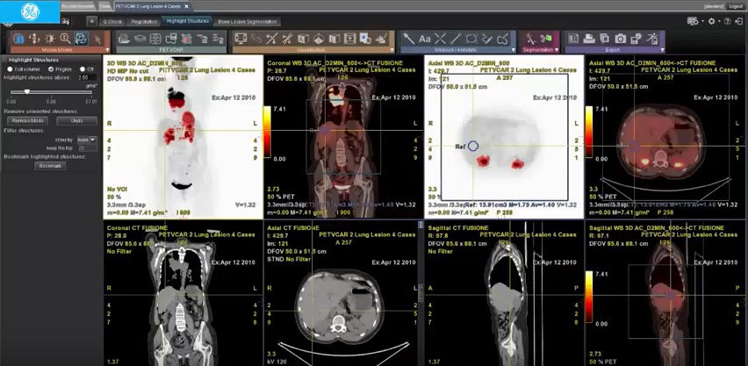Select the pointer arrow mouse mode icon
The width and height of the screenshot is (748, 366).
coord(97,39)
